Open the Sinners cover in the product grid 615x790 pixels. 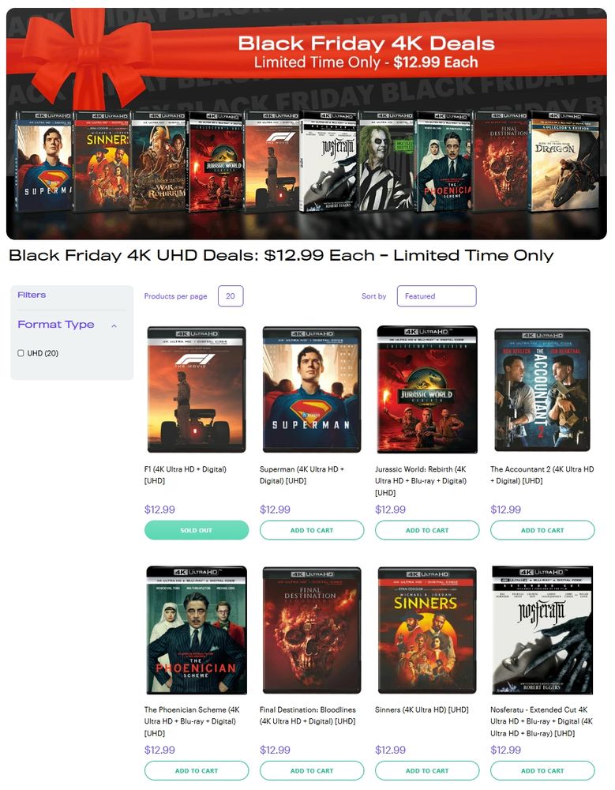coord(427,630)
